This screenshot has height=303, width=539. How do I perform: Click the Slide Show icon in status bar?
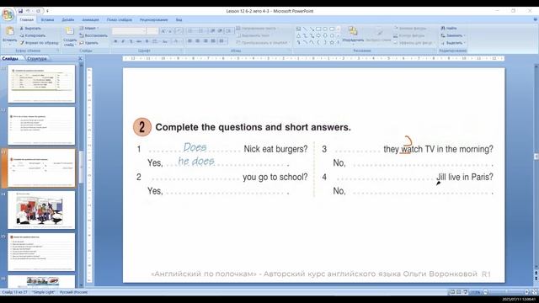click(466, 292)
